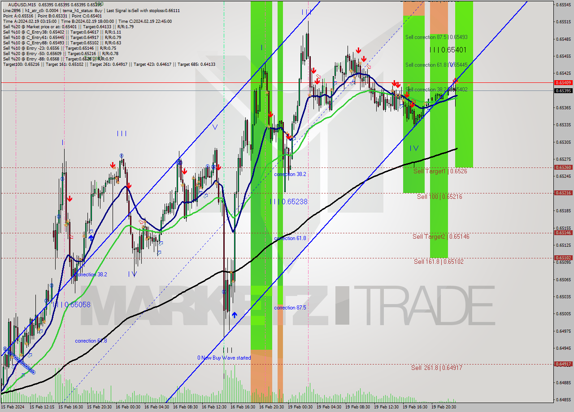Click the '19 Feb 00:30' time axis label
Screen dimensions: 574x412
tap(300, 407)
